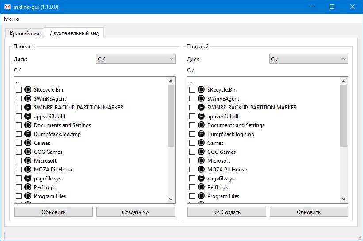Tick the Program Files checkbox in Panel 1
This screenshot has height=241, width=363.
coord(19,196)
